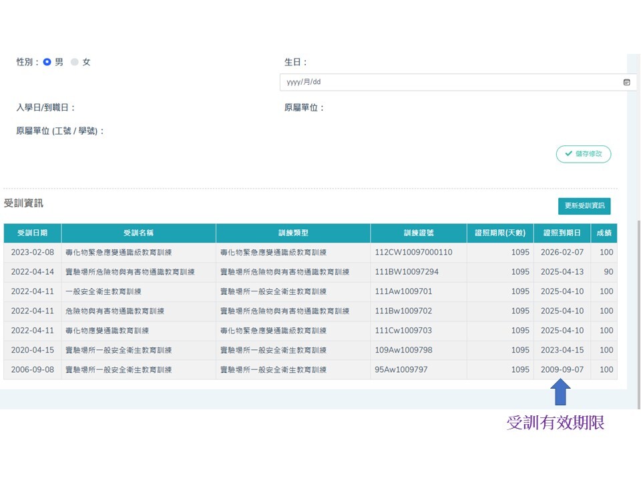
Task: Sort by 受訓日期 column header
Action: point(32,233)
